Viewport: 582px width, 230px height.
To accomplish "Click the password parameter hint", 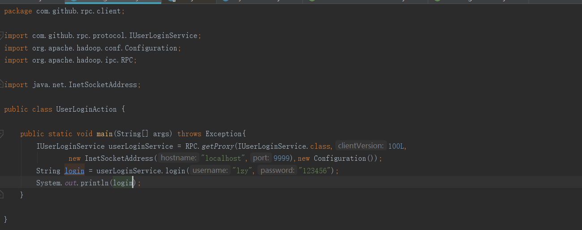I will (x=278, y=171).
